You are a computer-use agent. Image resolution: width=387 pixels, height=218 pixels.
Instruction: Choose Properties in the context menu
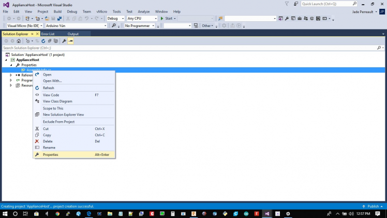tap(74, 154)
